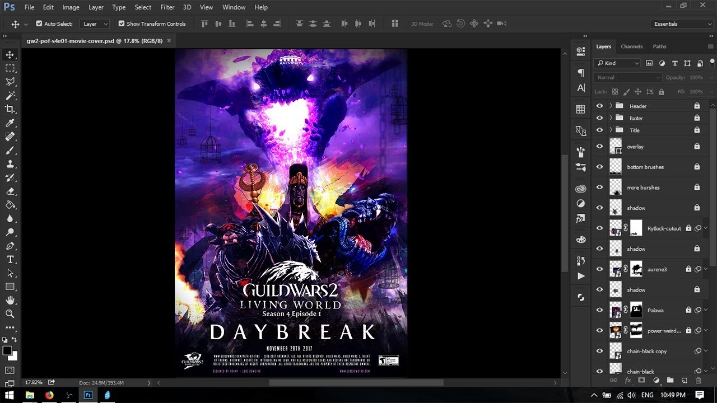Viewport: 717px width, 403px height.
Task: Select the Path Selection tool
Action: [x=10, y=273]
